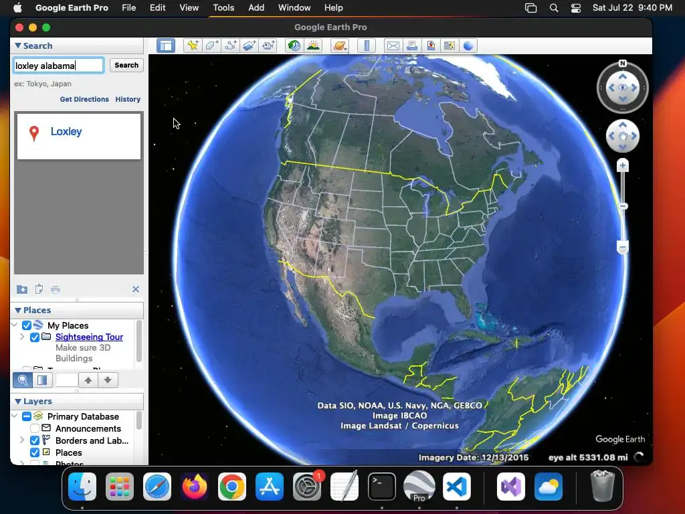The image size is (685, 514).
Task: Open the File menu
Action: [x=129, y=7]
